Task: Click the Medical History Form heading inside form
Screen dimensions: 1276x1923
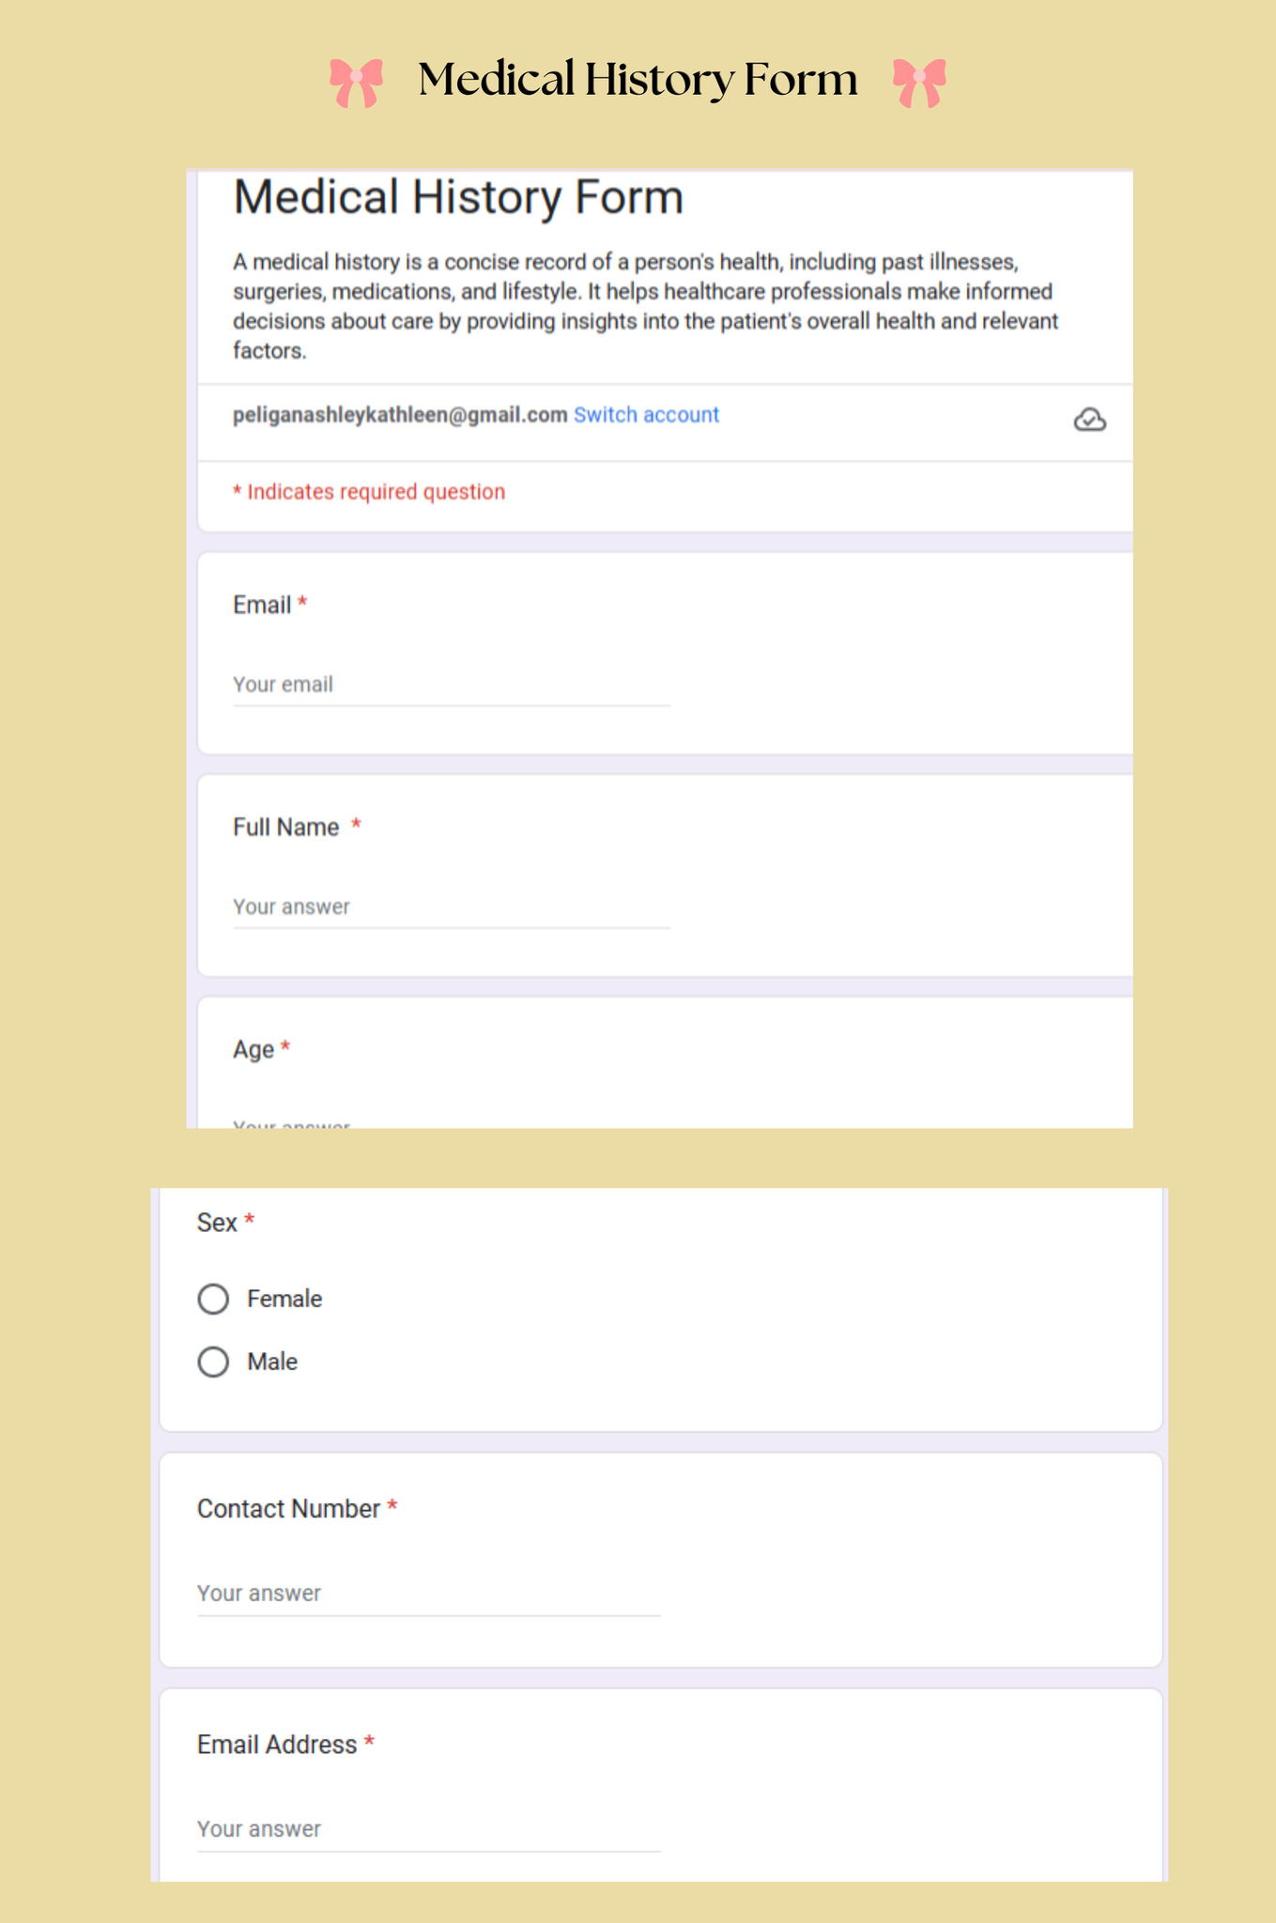Action: (x=458, y=197)
